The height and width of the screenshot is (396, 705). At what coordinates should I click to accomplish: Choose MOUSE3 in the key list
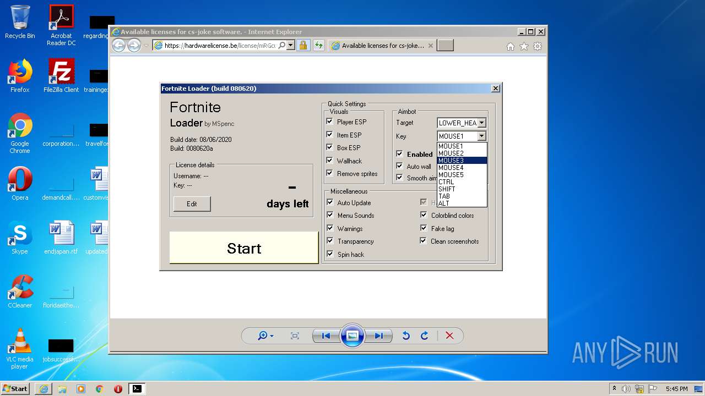462,161
